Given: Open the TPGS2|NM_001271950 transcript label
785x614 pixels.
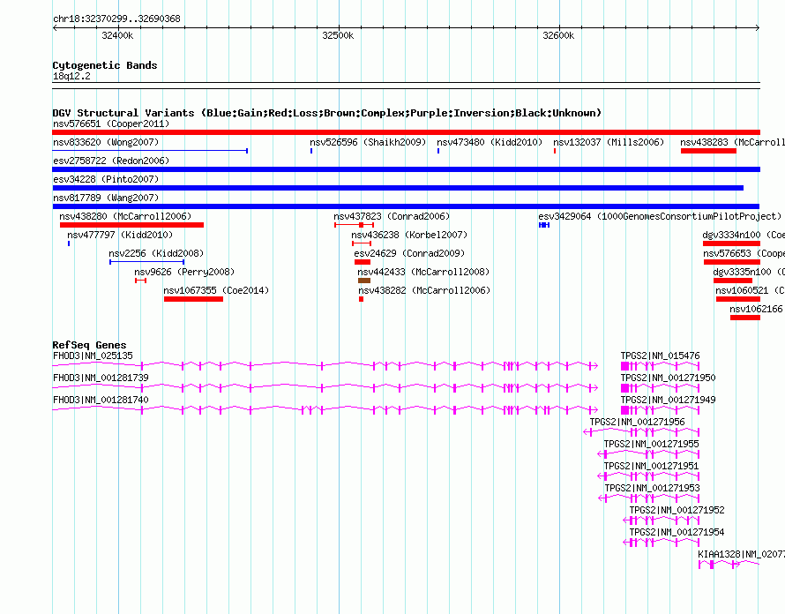Looking at the screenshot, I should pyautogui.click(x=669, y=378).
